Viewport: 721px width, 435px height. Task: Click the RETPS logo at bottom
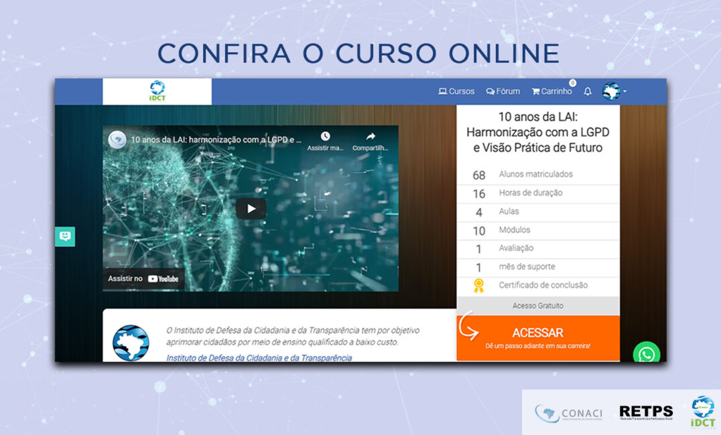click(x=645, y=412)
